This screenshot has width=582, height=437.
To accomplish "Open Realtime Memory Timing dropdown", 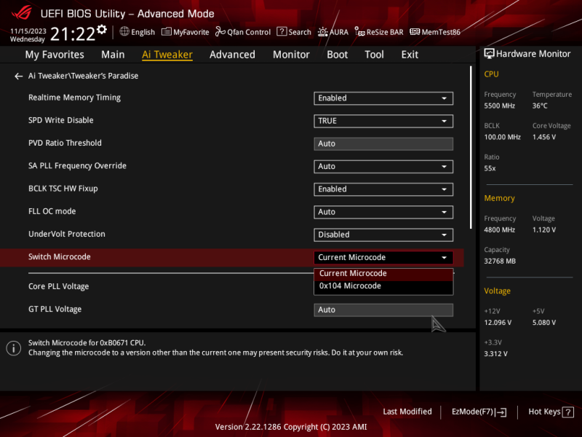I will (x=383, y=98).
